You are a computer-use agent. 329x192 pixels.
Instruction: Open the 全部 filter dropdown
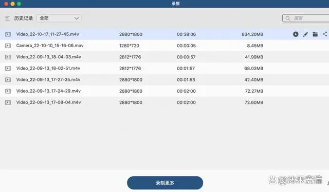59,18
